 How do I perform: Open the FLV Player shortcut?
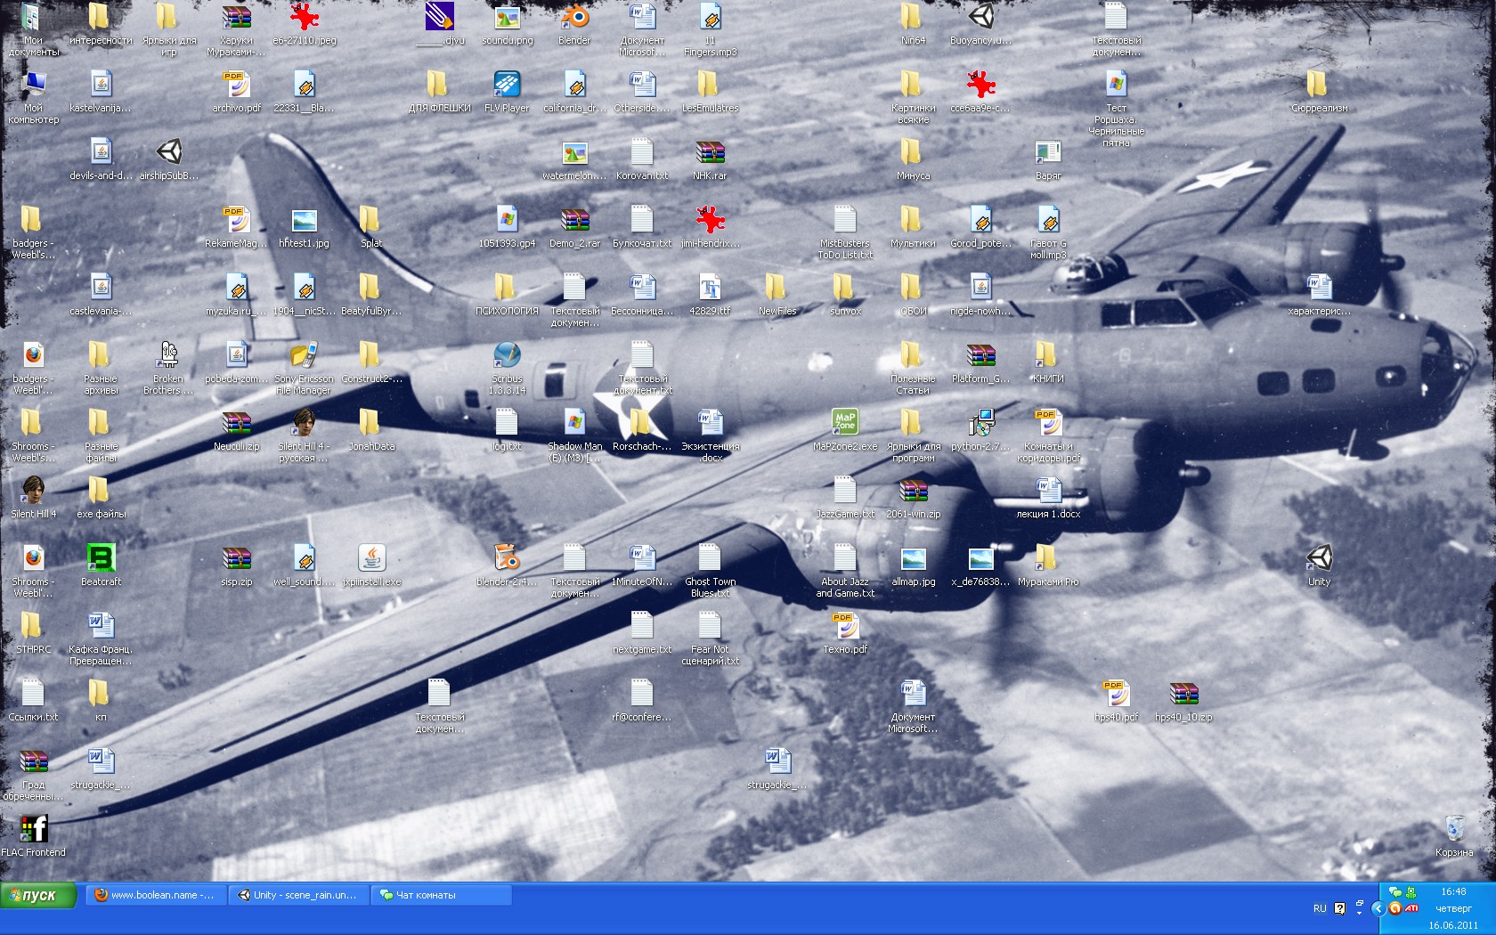point(507,86)
